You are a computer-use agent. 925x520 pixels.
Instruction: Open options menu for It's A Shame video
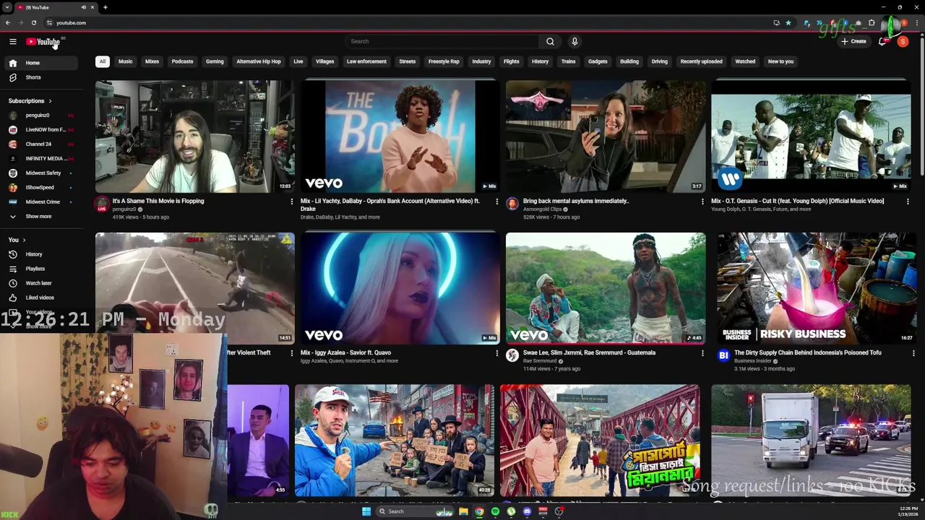coord(291,201)
